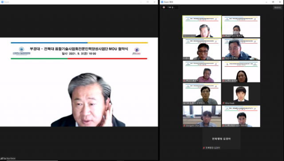Viewport: 284px width, 161px height.
Task: Close the right Zoom meeting window
Action: tap(280, 2)
